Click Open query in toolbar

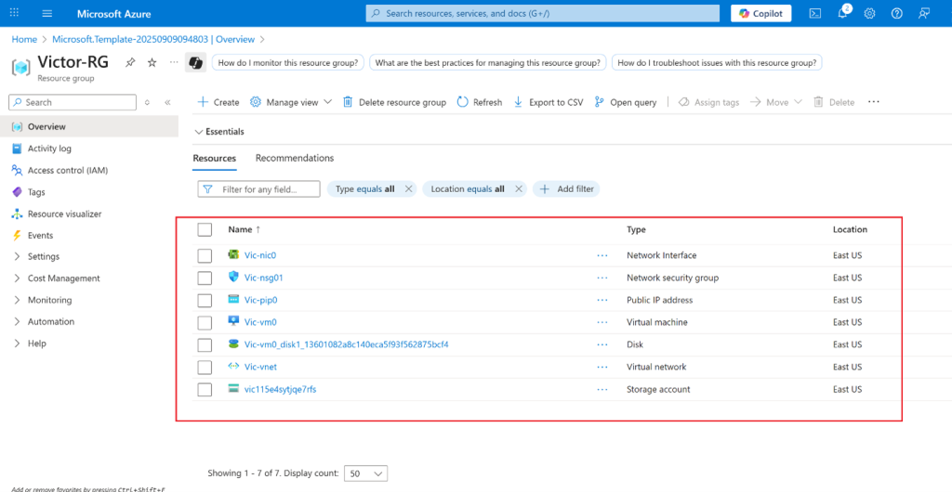tap(626, 102)
